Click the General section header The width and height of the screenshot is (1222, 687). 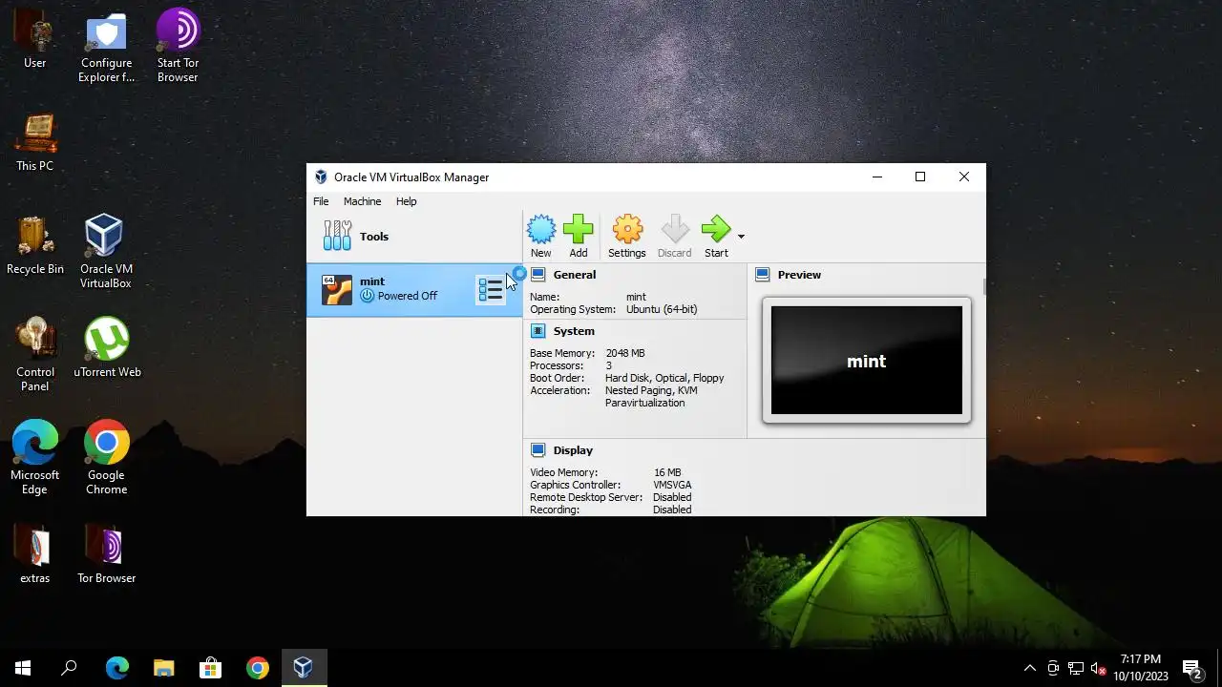pos(574,275)
